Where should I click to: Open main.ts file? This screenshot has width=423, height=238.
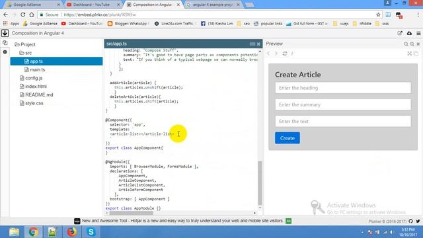[x=34, y=69]
